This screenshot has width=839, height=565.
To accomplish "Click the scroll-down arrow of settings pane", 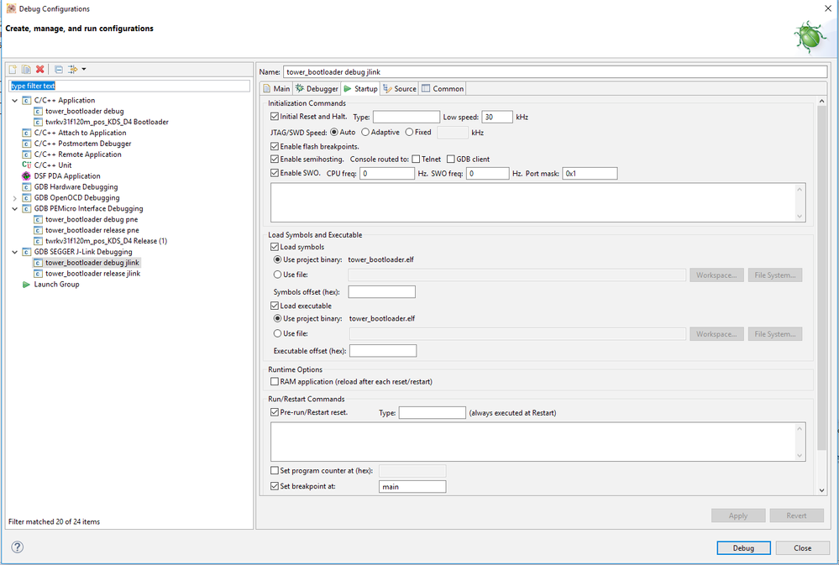I will tap(822, 490).
